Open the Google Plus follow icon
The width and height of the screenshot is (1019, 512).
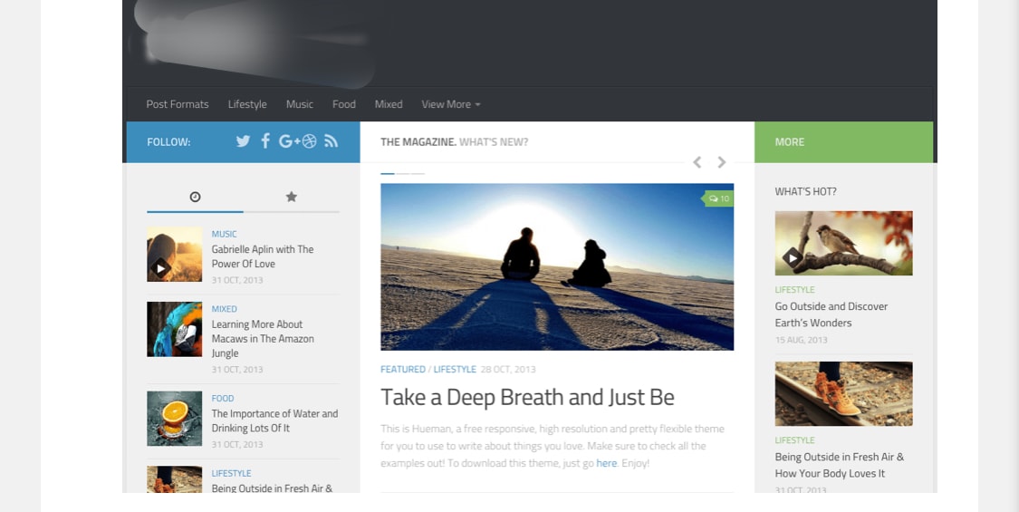click(x=289, y=141)
